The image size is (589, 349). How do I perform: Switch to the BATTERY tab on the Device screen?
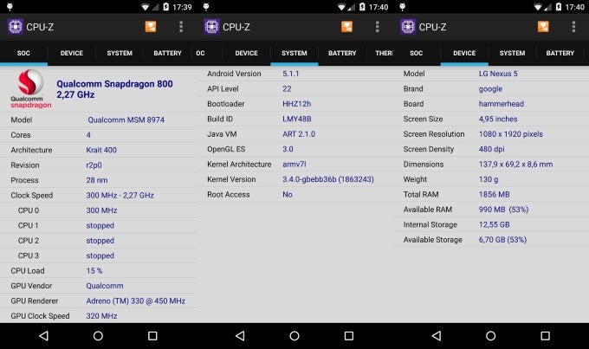tap(560, 54)
